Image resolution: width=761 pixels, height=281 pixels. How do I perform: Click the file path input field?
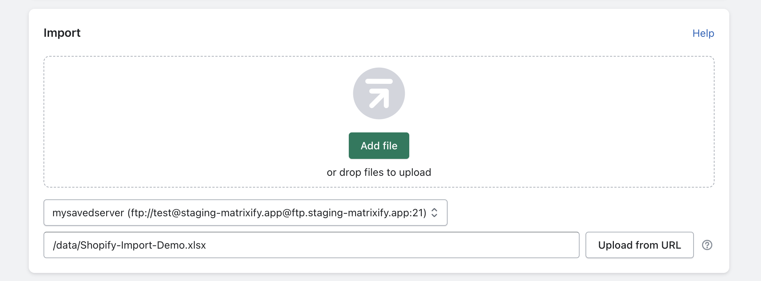pyautogui.click(x=311, y=245)
